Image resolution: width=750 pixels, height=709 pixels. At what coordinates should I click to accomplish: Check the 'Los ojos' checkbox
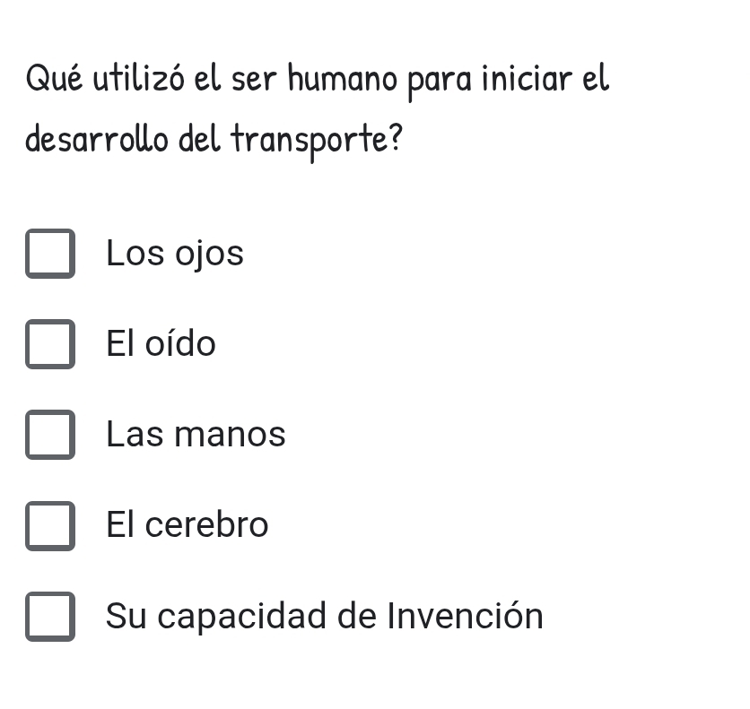[50, 254]
